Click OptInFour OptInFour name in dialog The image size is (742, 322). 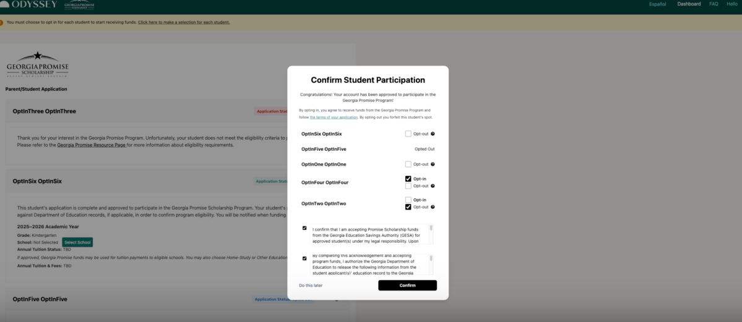click(325, 182)
